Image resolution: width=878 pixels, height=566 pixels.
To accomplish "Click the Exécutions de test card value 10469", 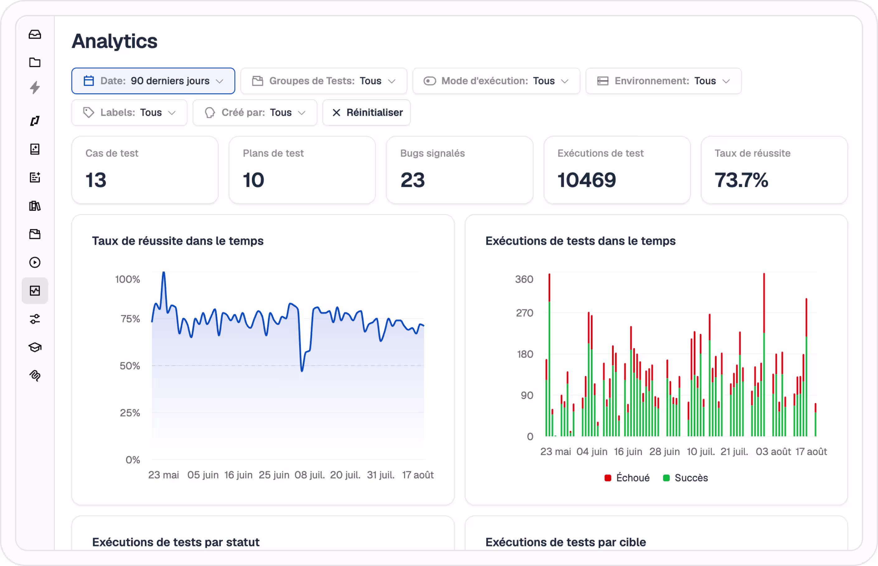I will (587, 180).
